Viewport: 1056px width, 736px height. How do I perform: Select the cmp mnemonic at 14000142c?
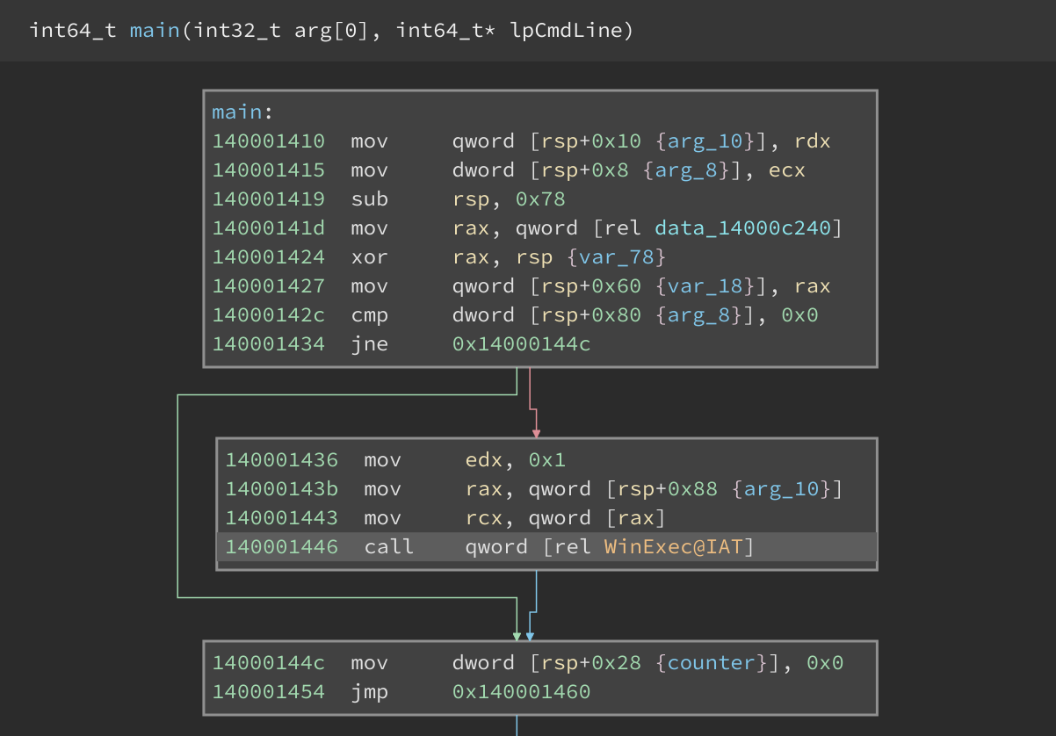click(x=369, y=315)
